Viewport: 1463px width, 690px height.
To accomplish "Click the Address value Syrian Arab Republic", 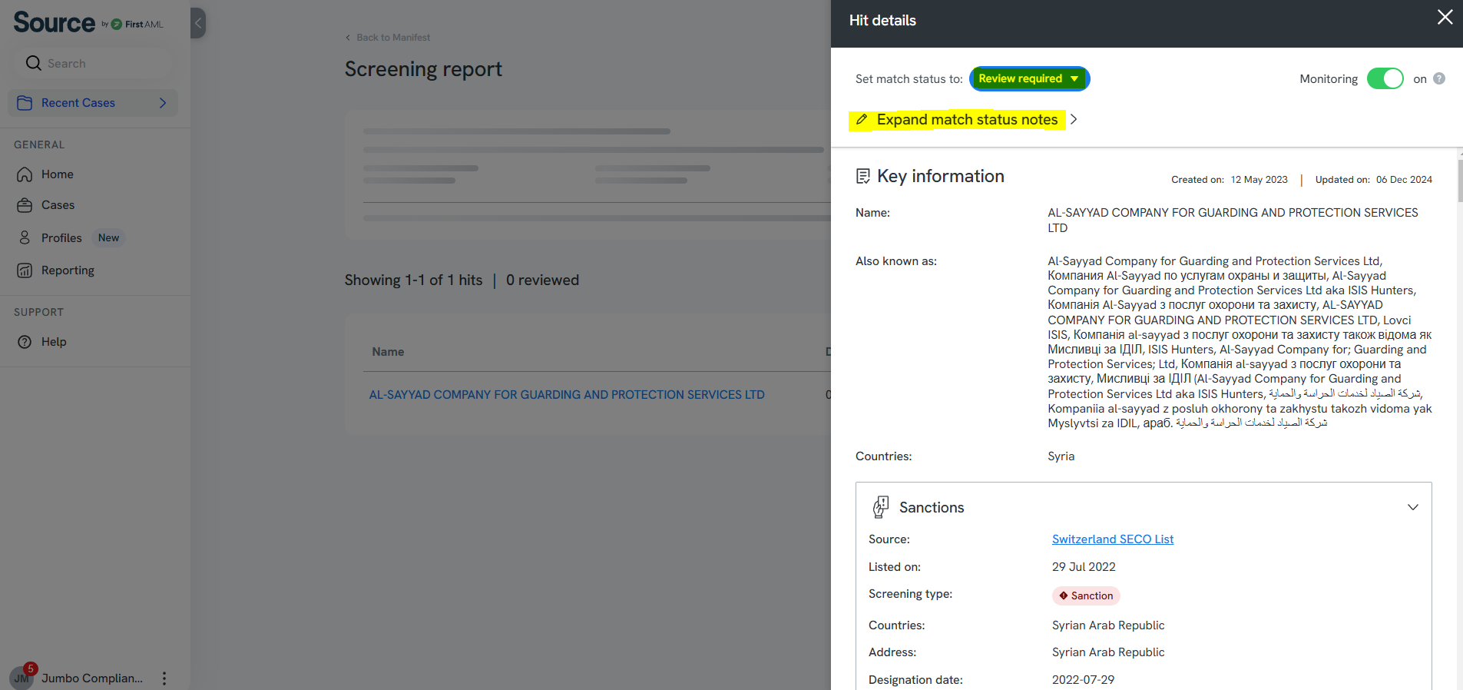I will [x=1108, y=652].
